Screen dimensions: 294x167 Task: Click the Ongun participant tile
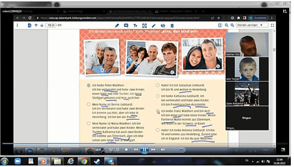coord(247,118)
